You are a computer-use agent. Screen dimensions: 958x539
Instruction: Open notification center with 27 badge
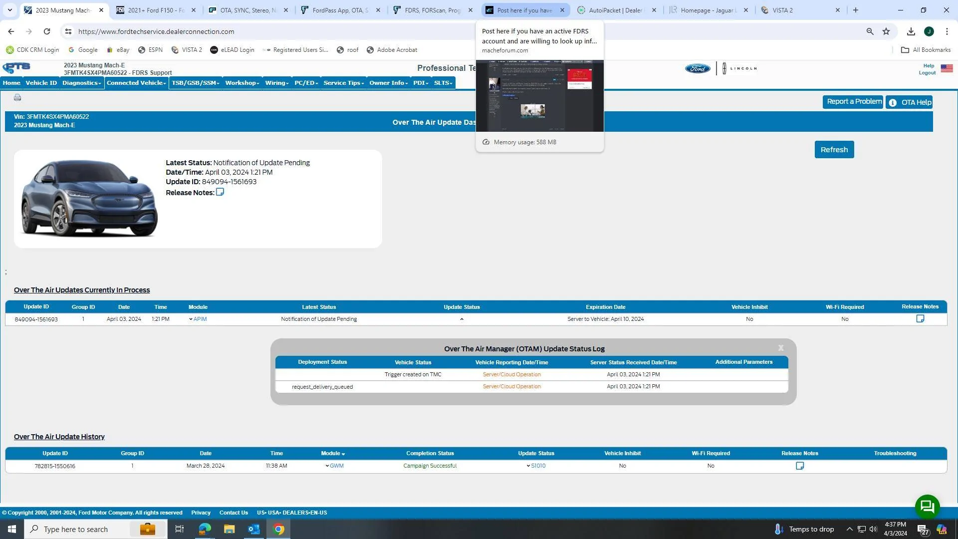(x=923, y=530)
